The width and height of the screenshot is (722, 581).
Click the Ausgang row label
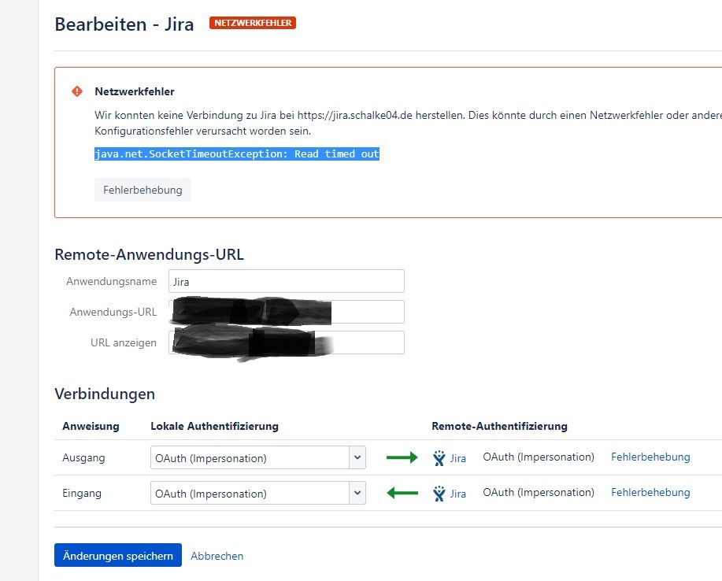point(83,458)
